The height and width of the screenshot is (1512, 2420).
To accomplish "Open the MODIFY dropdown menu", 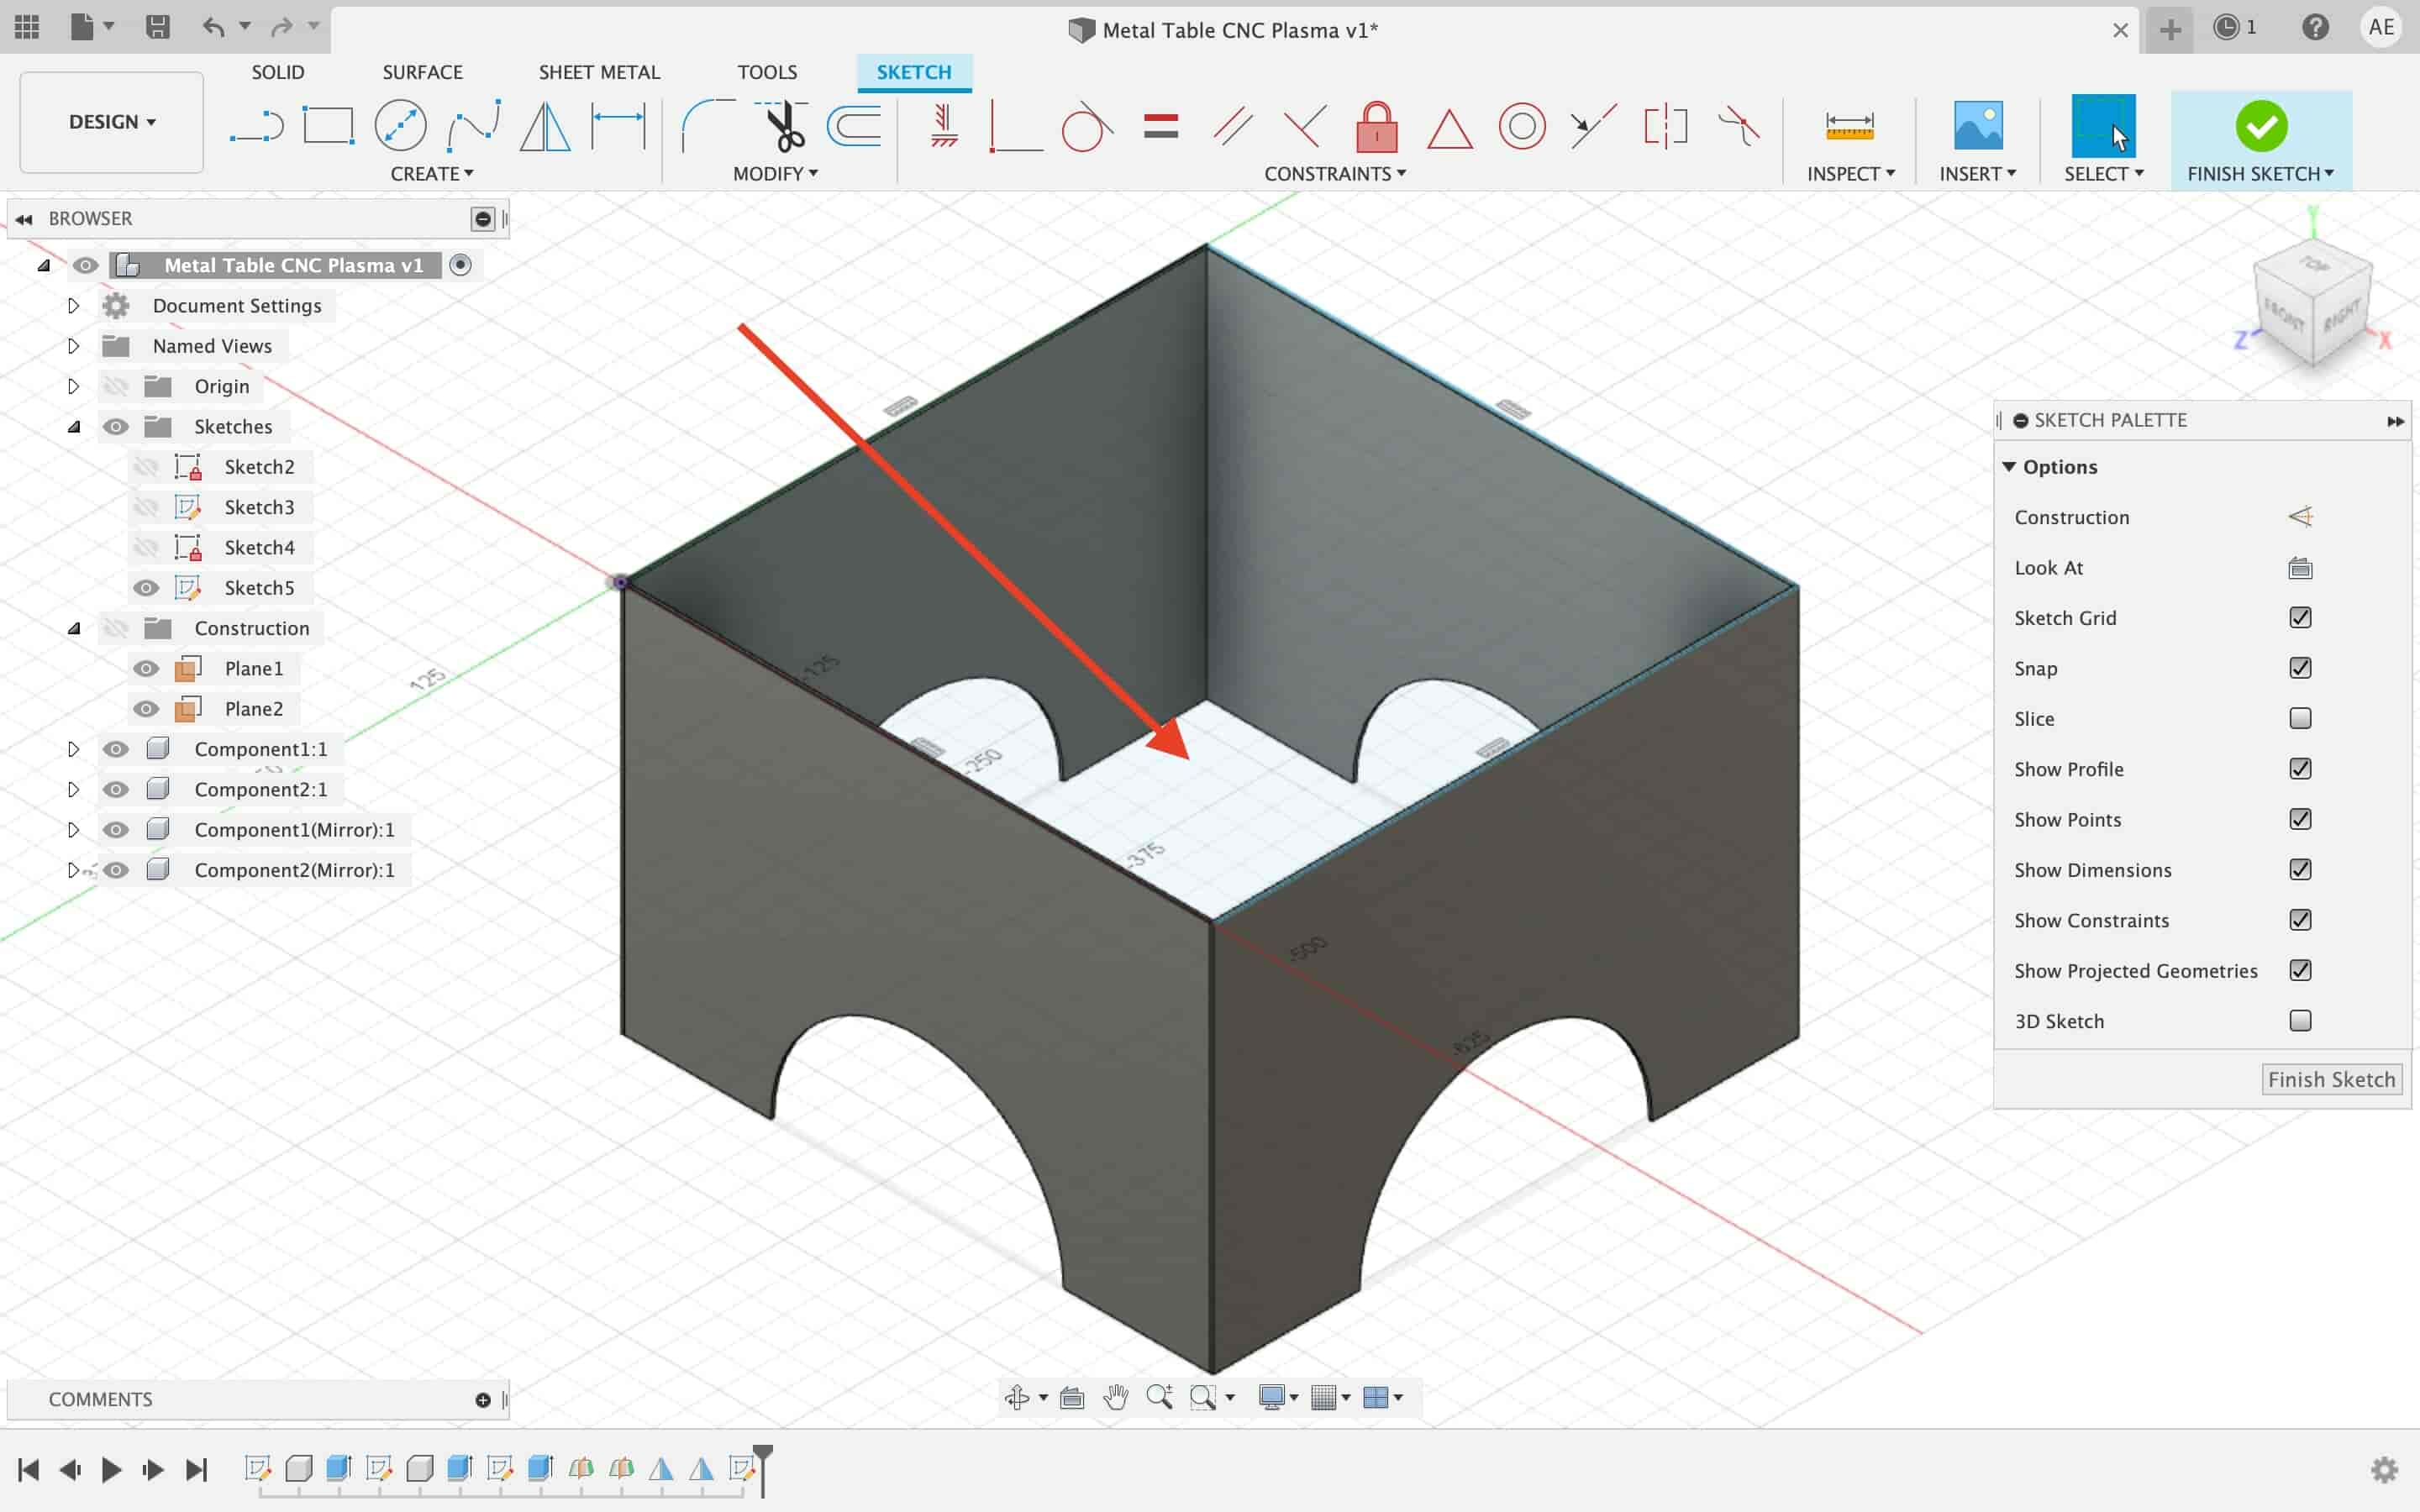I will (x=775, y=174).
